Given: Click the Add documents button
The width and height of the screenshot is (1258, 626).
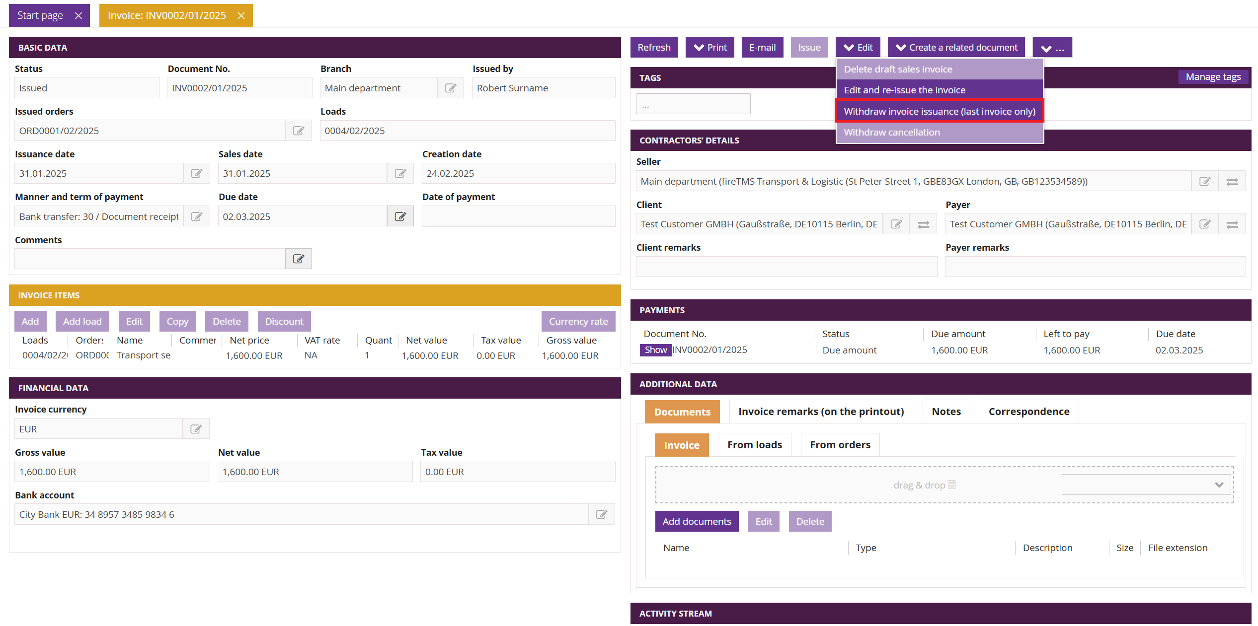Looking at the screenshot, I should click(697, 521).
